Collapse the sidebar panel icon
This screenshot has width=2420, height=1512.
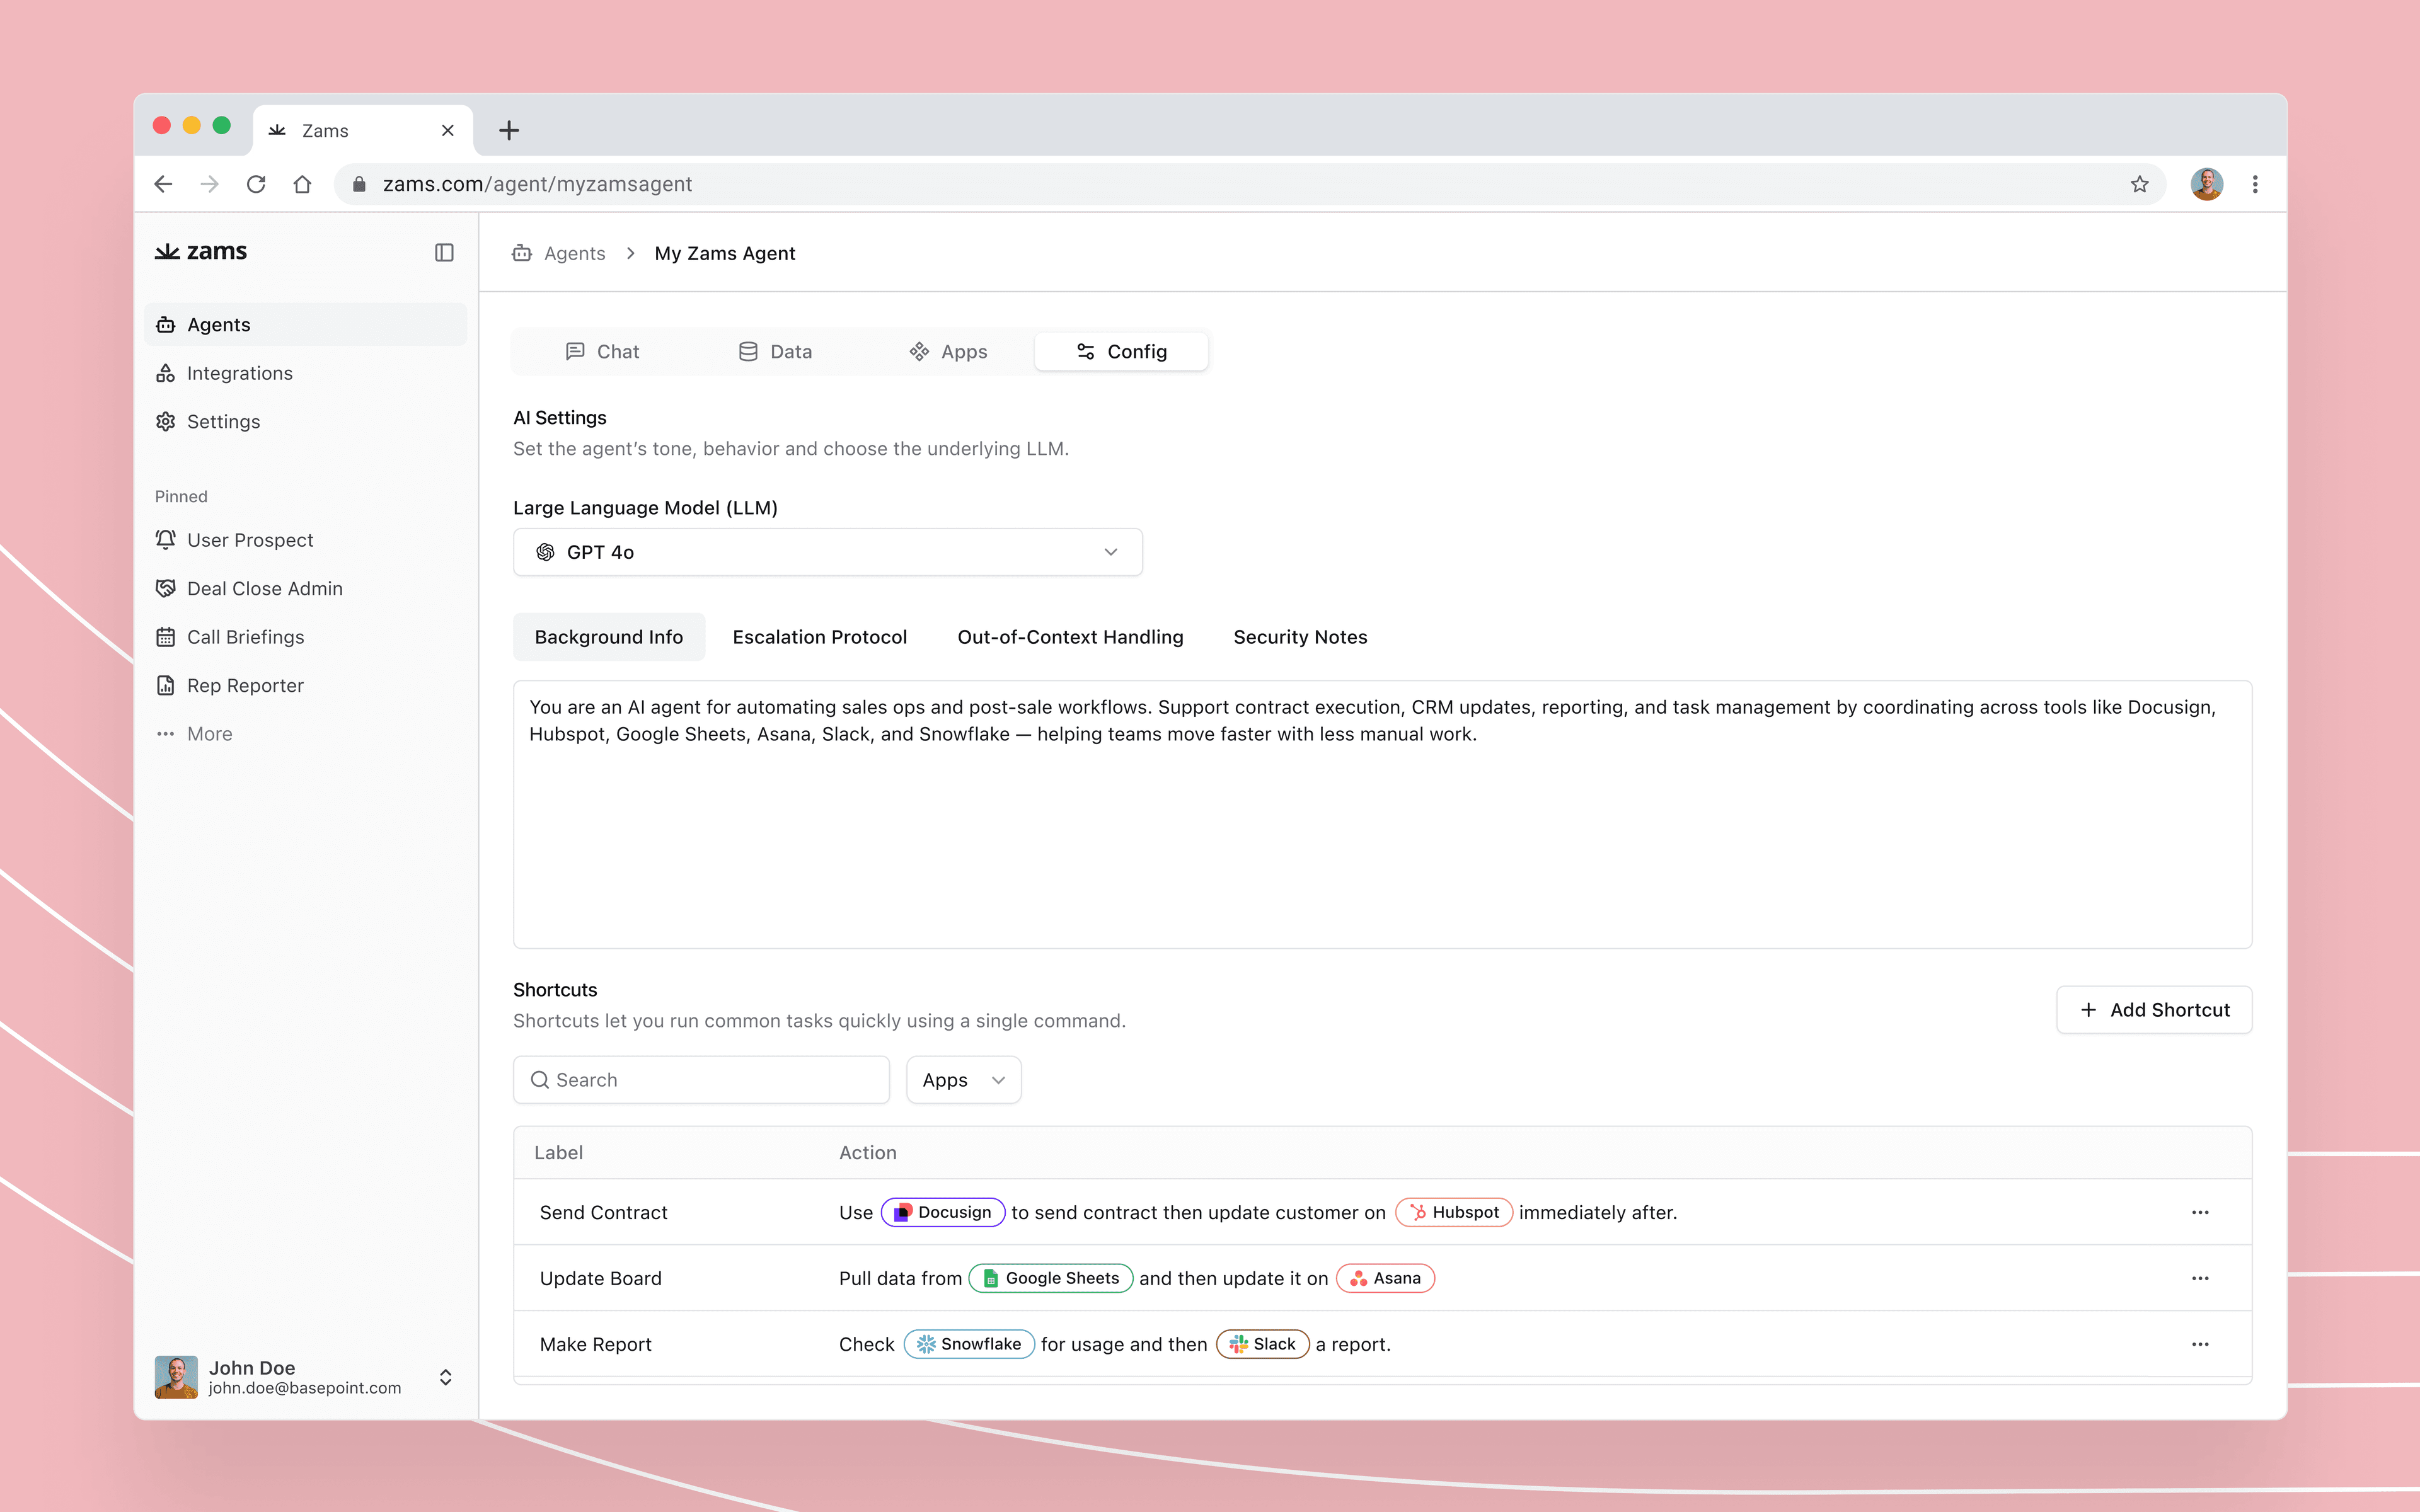[x=444, y=253]
